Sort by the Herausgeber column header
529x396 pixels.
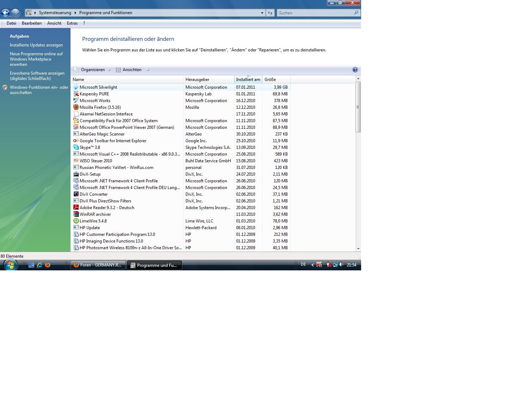209,80
